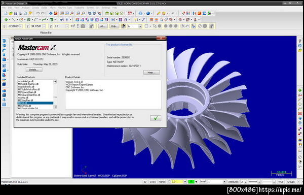Image resolution: width=304 pixels, height=195 pixels.
Task: Click the Gview button in status bar
Action: [153, 182]
